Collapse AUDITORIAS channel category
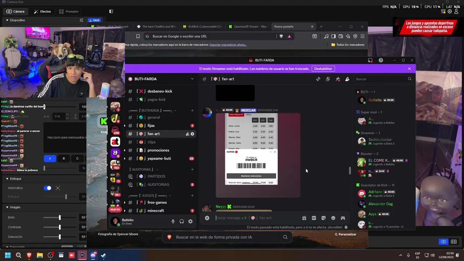The width and height of the screenshot is (464, 261). (157, 169)
